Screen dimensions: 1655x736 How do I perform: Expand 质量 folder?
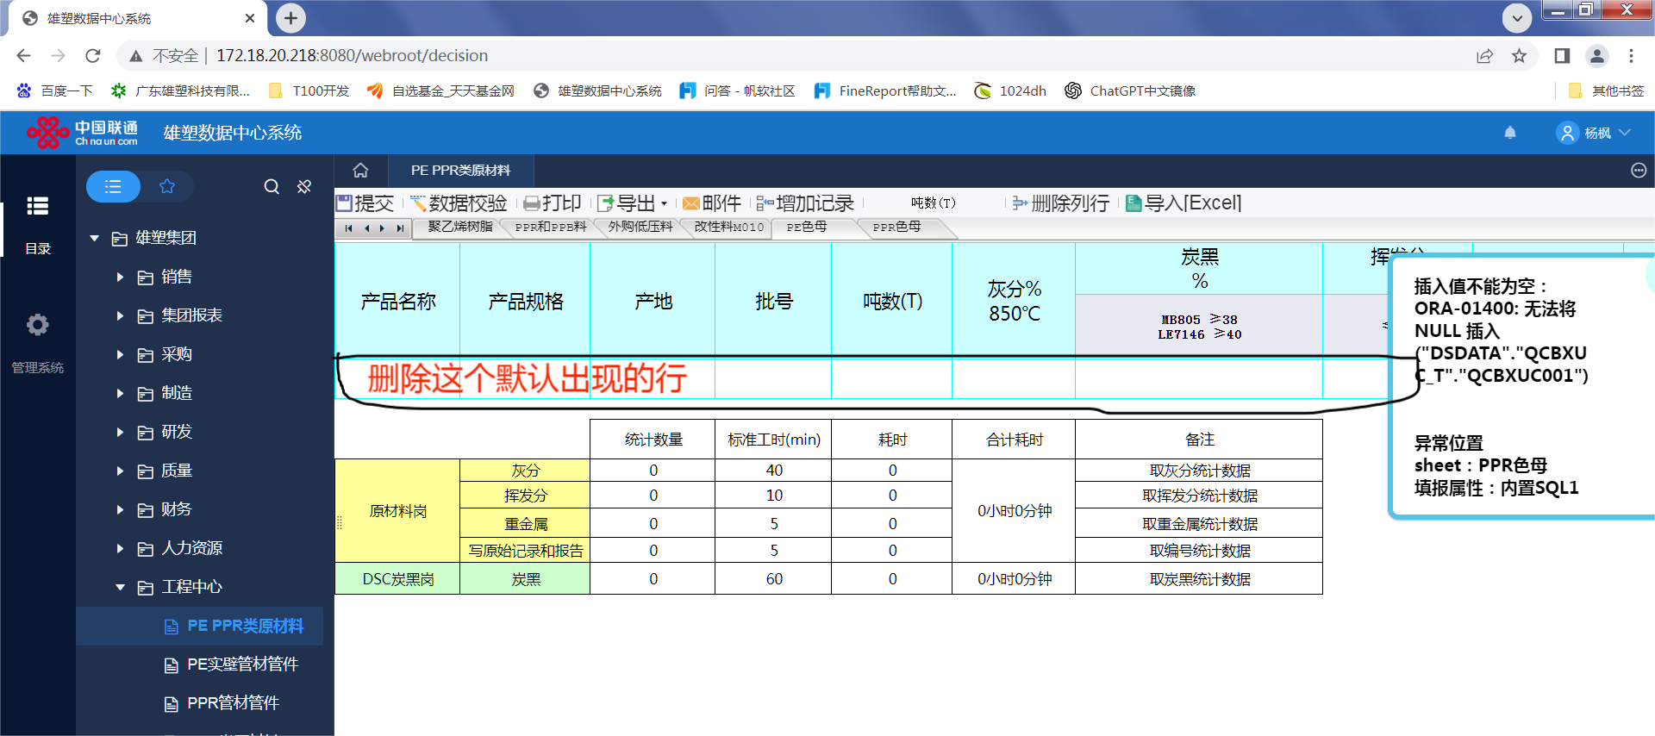(120, 471)
